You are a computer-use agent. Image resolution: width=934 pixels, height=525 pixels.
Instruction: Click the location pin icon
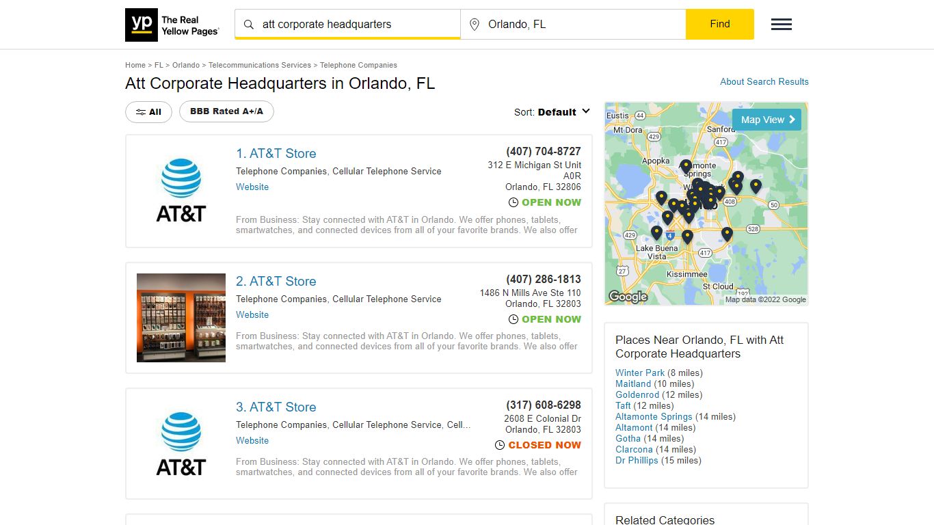pyautogui.click(x=475, y=24)
